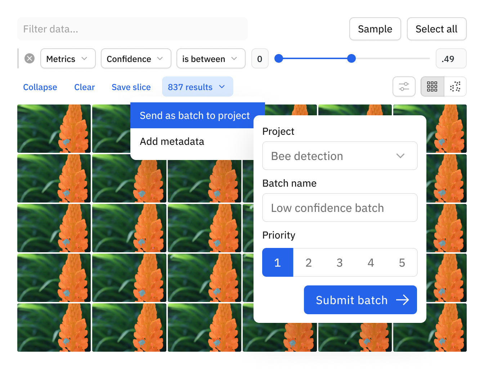Select priority 3
The height and width of the screenshot is (369, 484).
pos(340,262)
